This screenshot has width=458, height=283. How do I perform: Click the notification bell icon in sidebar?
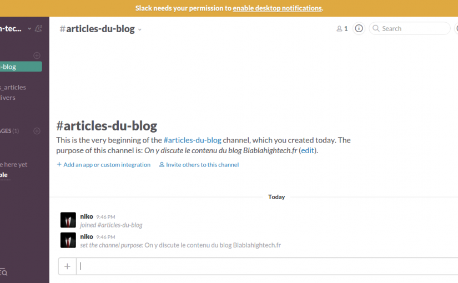point(38,29)
